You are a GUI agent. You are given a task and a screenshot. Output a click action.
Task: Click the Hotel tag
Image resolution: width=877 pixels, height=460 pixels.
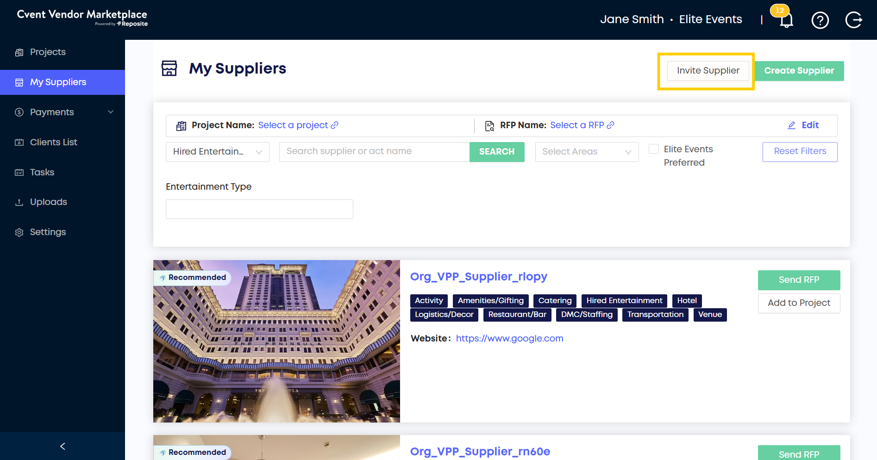(x=687, y=301)
